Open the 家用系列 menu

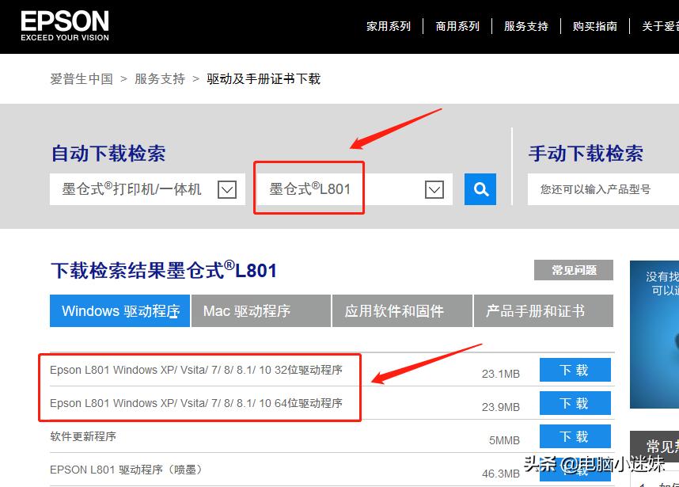[389, 26]
